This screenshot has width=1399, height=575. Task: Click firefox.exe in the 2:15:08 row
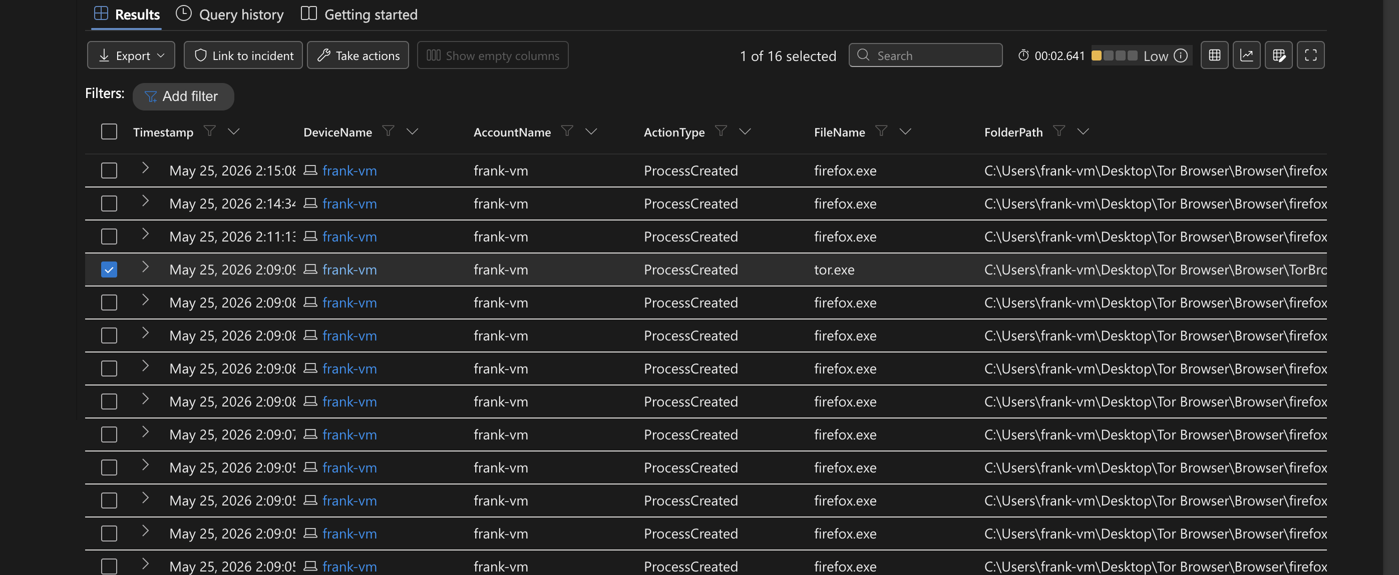pyautogui.click(x=845, y=170)
